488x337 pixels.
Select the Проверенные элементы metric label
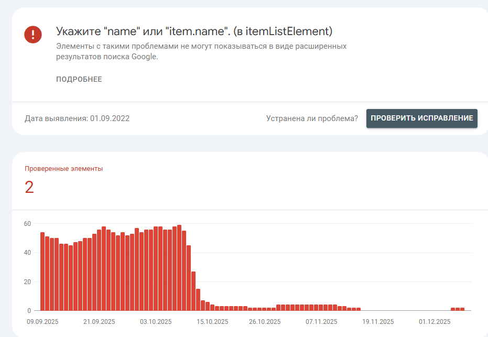[64, 169]
